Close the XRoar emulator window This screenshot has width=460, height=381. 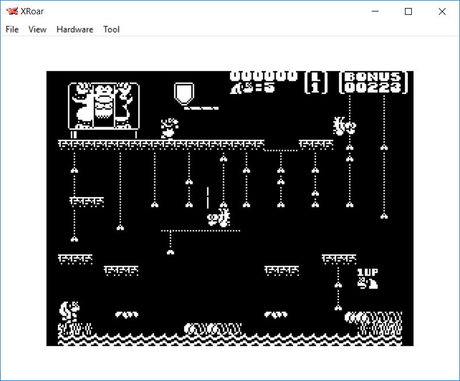click(442, 11)
